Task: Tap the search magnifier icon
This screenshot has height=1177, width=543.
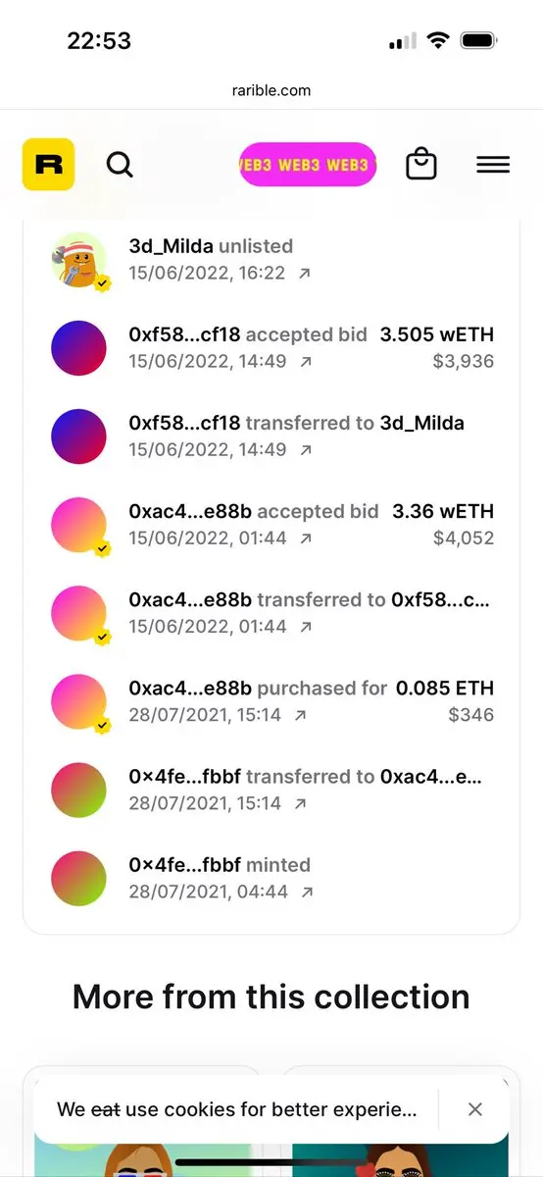Action: coord(120,165)
